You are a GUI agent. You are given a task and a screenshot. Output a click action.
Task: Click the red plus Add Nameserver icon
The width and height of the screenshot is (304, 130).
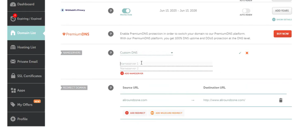tap(122, 73)
